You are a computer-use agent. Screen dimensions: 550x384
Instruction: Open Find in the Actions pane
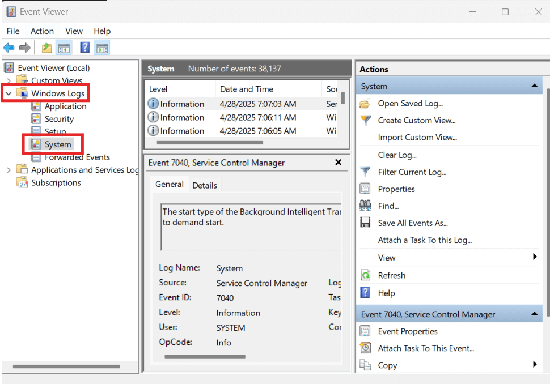click(389, 206)
